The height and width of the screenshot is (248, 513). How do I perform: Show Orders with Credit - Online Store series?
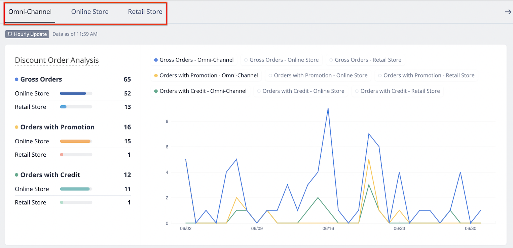tap(301, 91)
